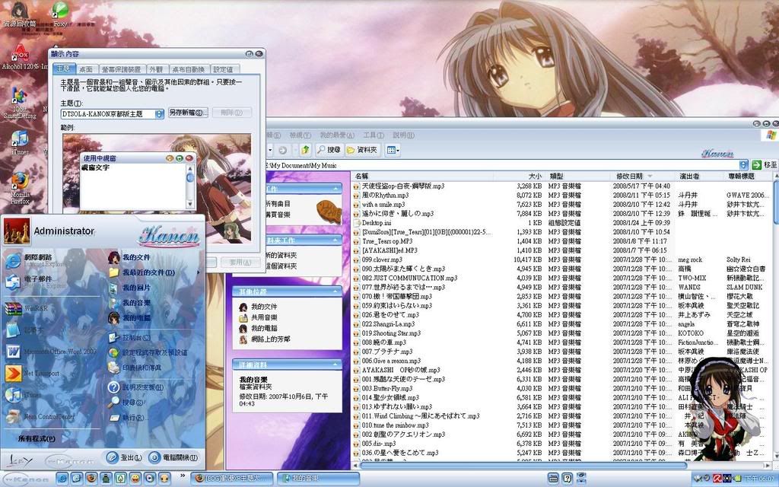Select file 019.Shooting Star.mp3

(x=391, y=333)
